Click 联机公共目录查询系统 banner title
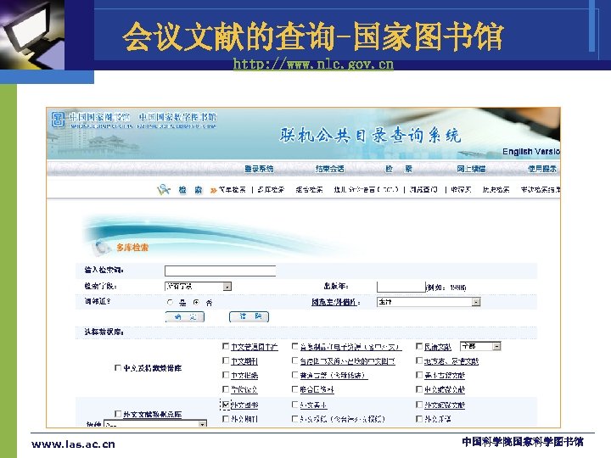 370,135
